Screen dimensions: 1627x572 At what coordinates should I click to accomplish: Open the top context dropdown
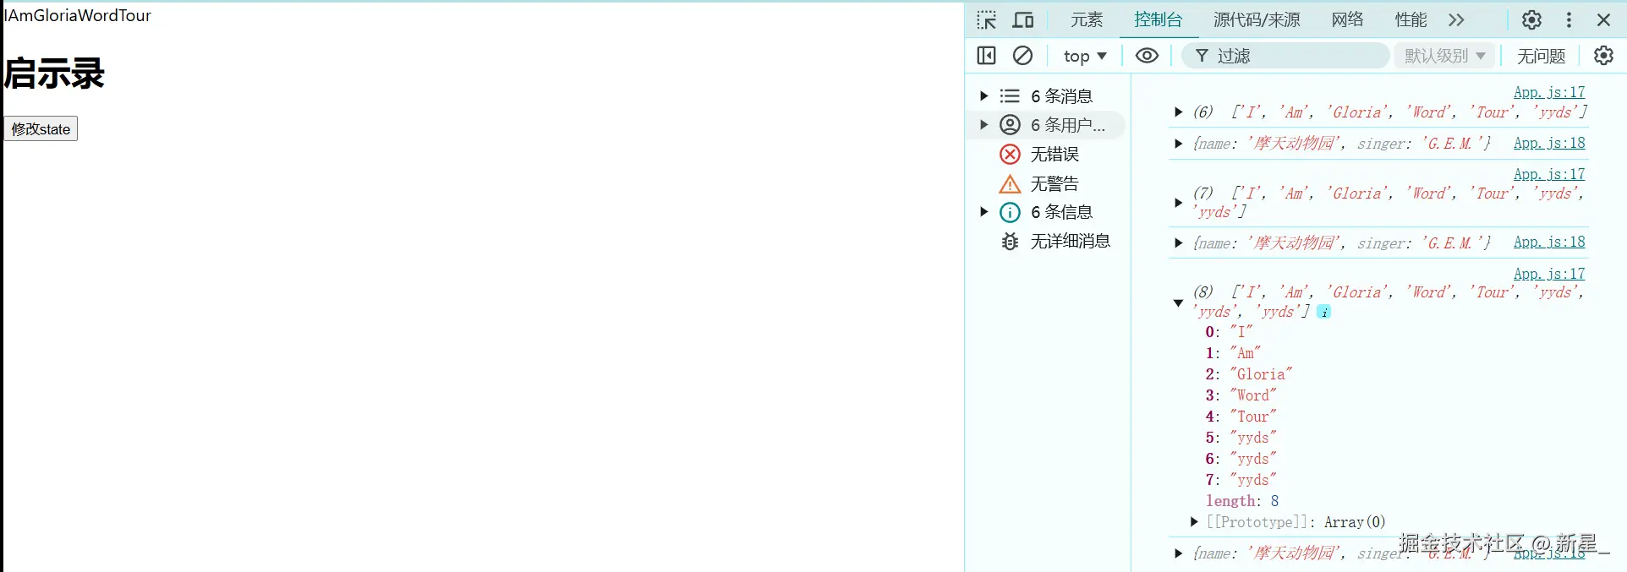[1085, 56]
